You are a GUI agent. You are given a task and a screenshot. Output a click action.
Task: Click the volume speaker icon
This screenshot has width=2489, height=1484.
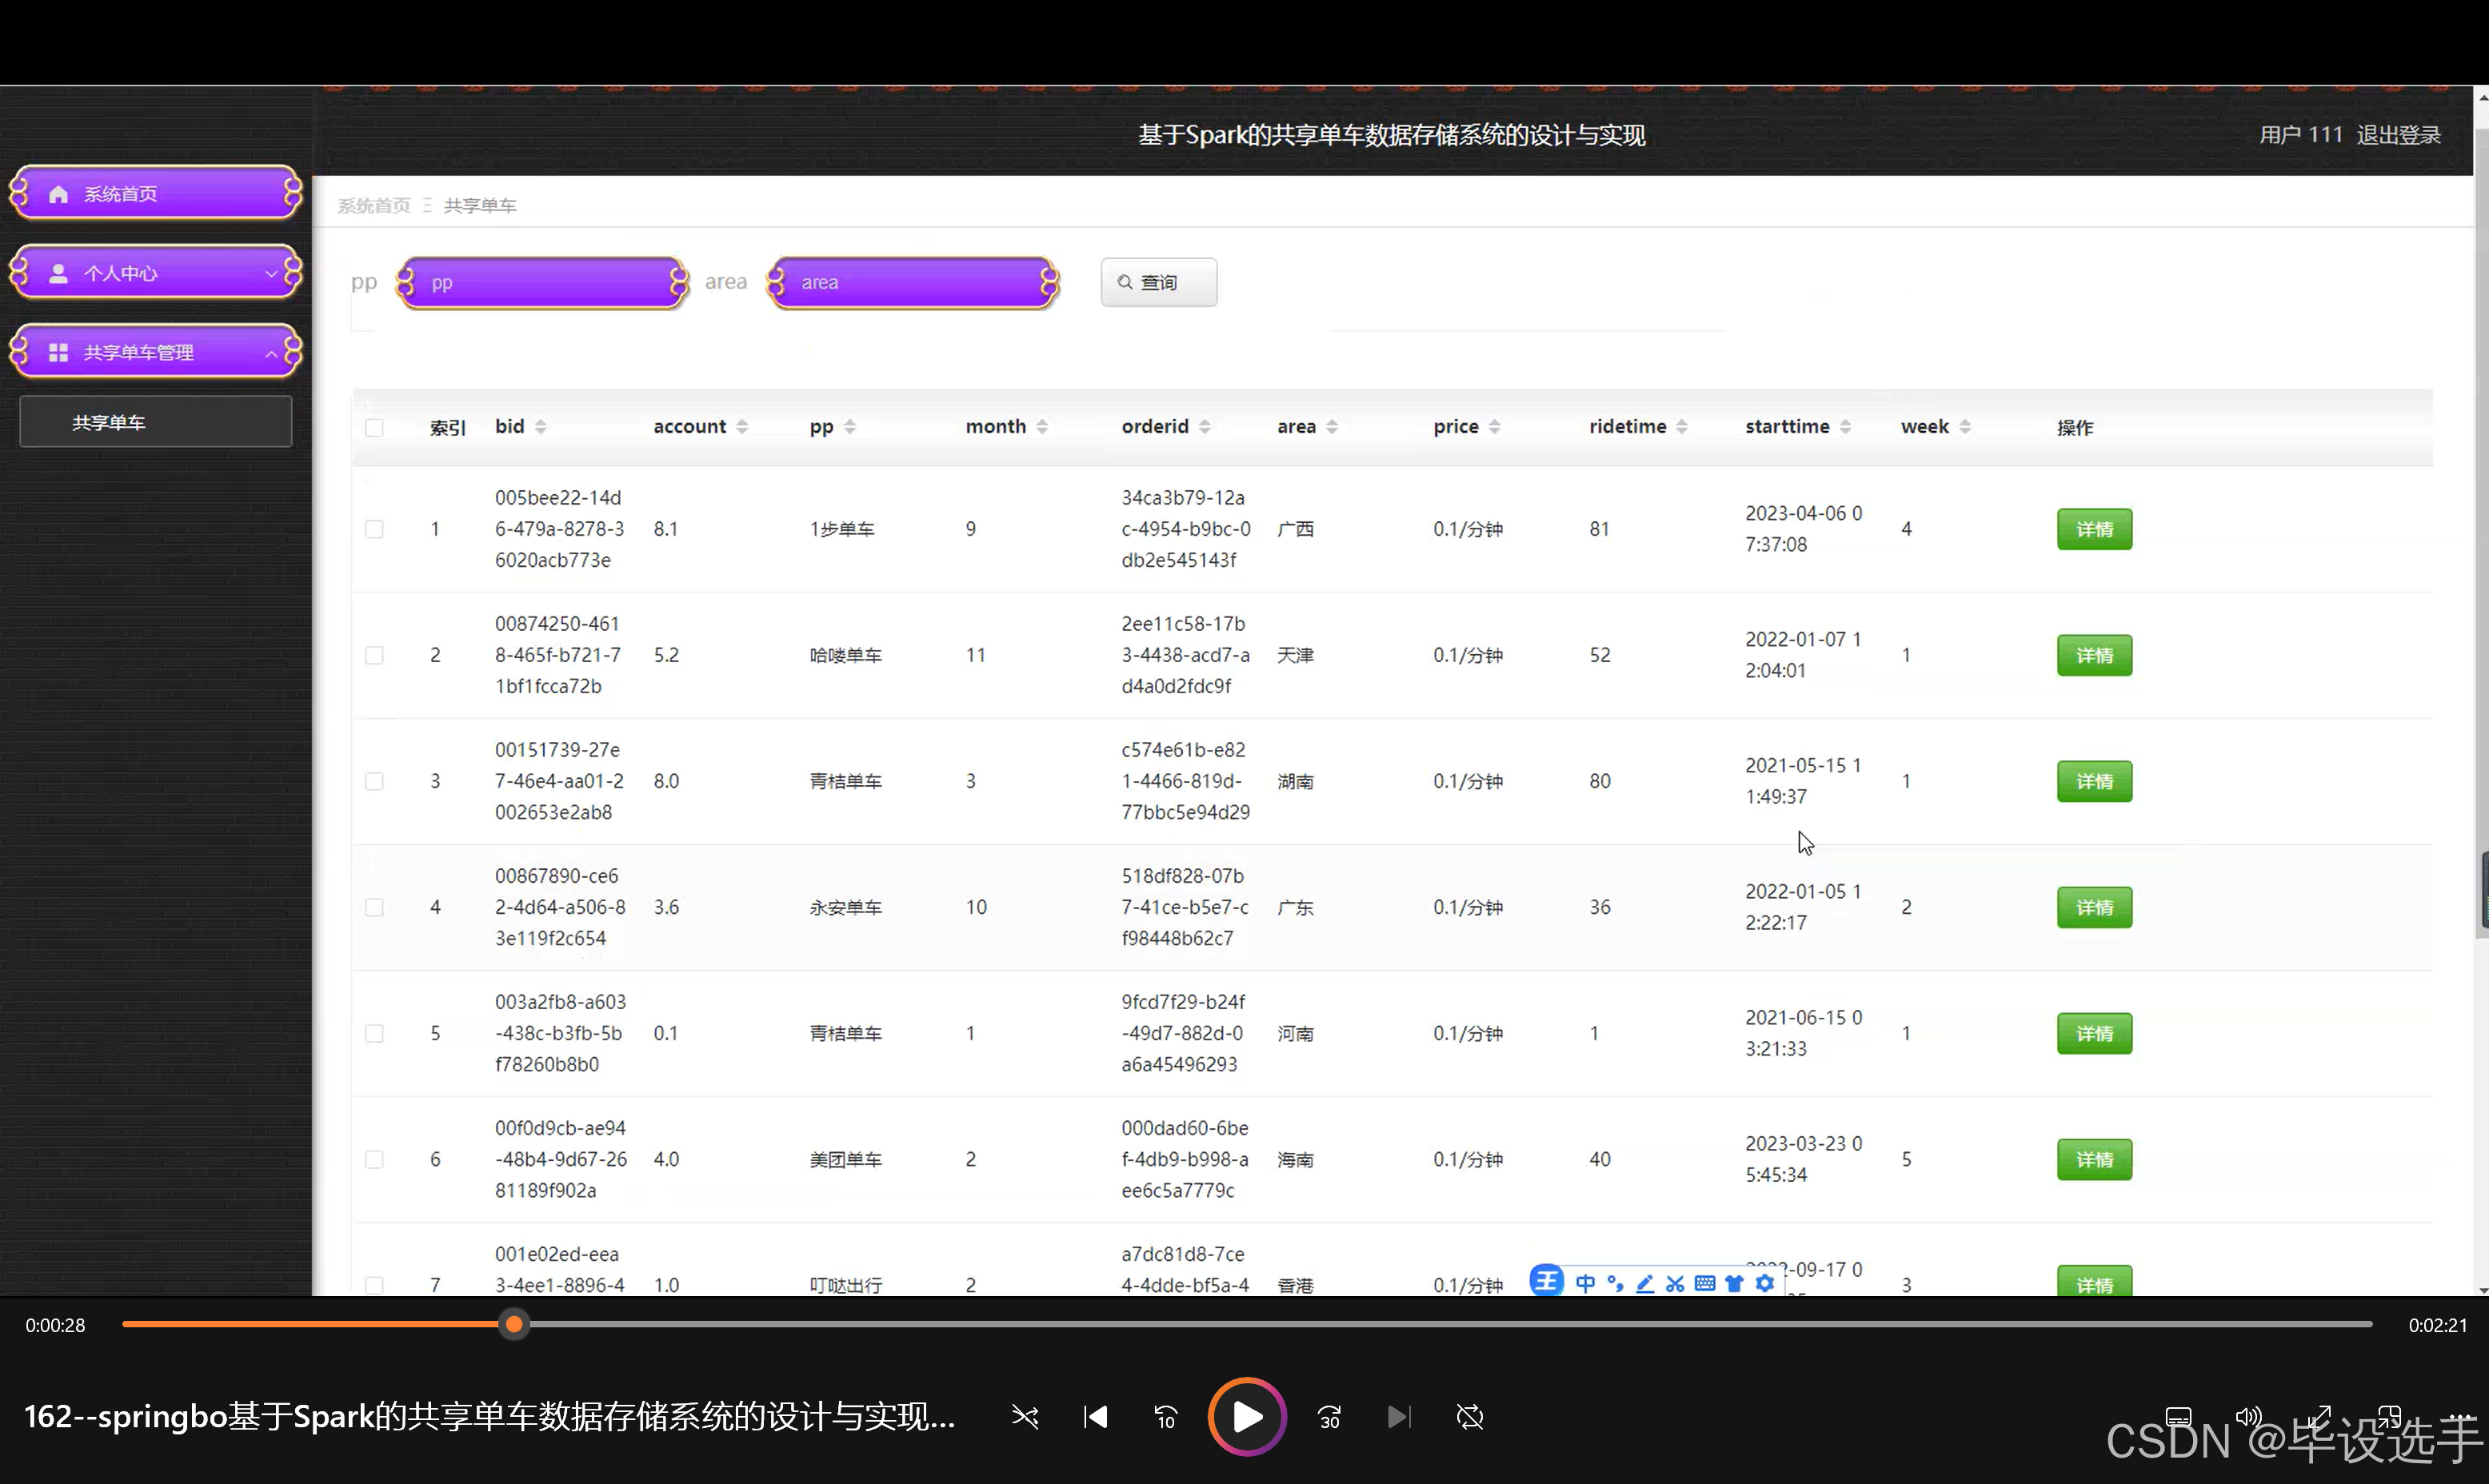pos(2248,1416)
